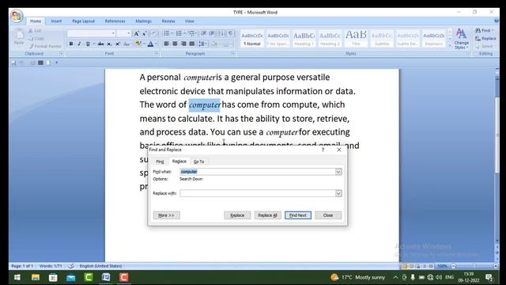This screenshot has width=506, height=285.
Task: Select the Normal style
Action: pyautogui.click(x=252, y=39)
